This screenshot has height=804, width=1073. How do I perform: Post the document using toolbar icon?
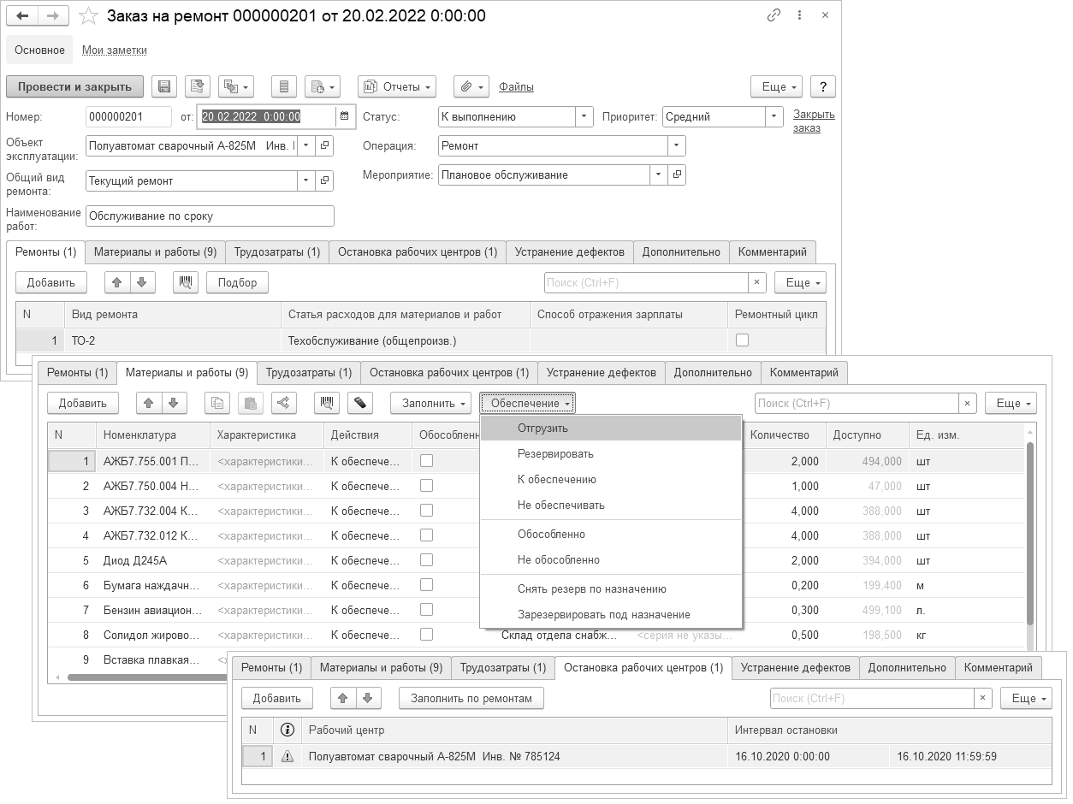tap(197, 86)
